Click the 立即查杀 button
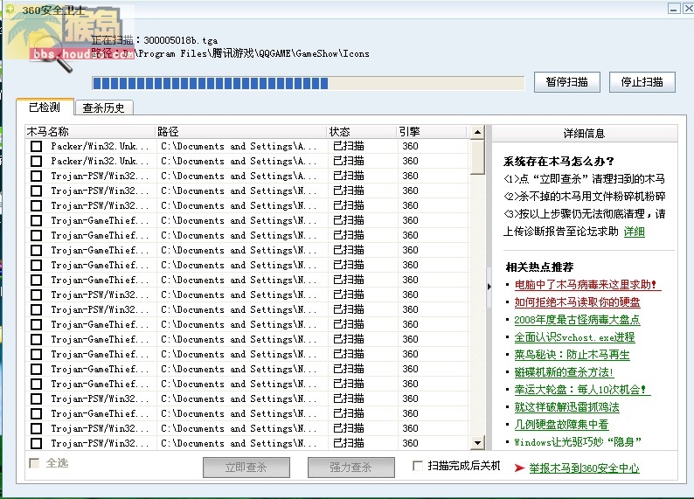This screenshot has height=499, width=694. (246, 468)
